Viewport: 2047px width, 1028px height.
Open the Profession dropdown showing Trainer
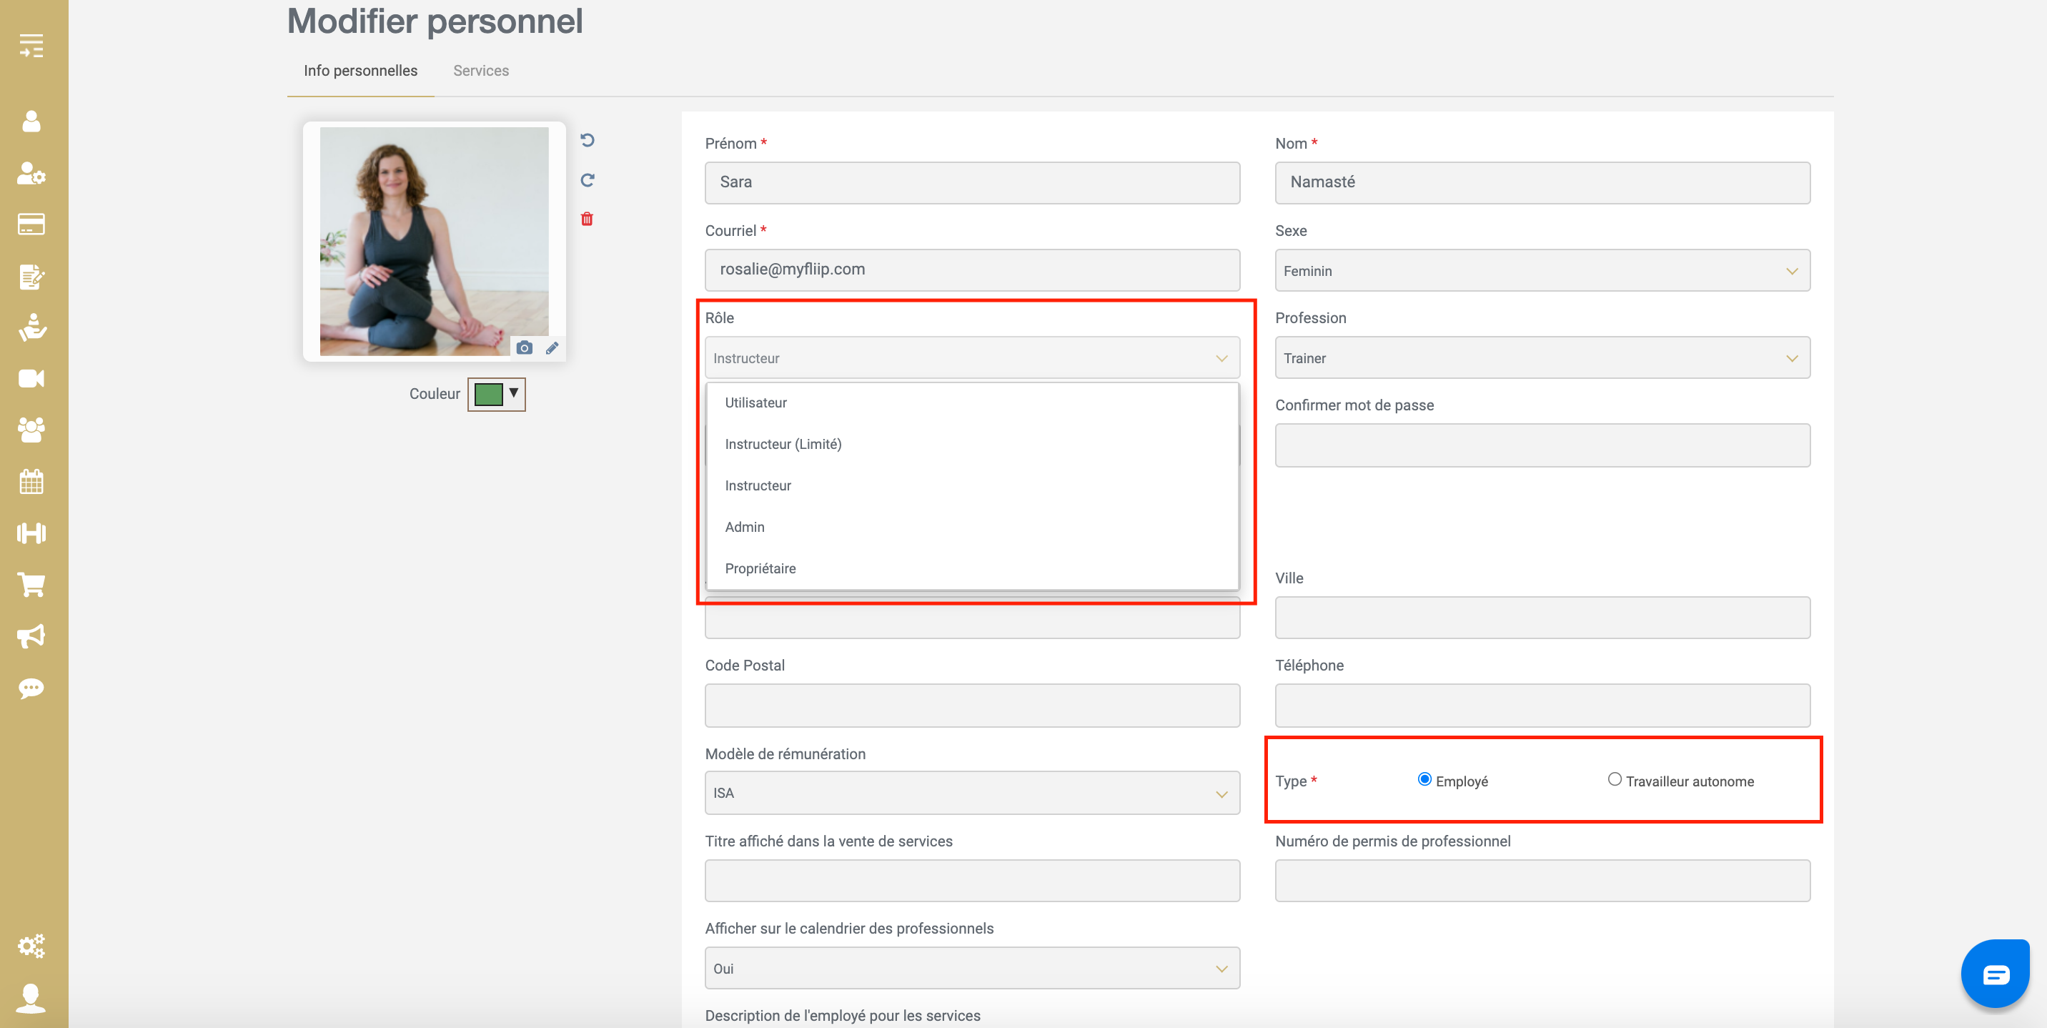[x=1542, y=357]
